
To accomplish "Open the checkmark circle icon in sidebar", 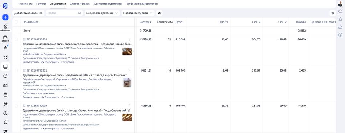I will pos(5,76).
